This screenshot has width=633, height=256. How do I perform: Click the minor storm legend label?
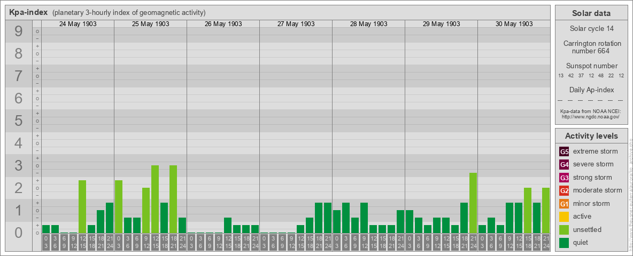(x=591, y=204)
